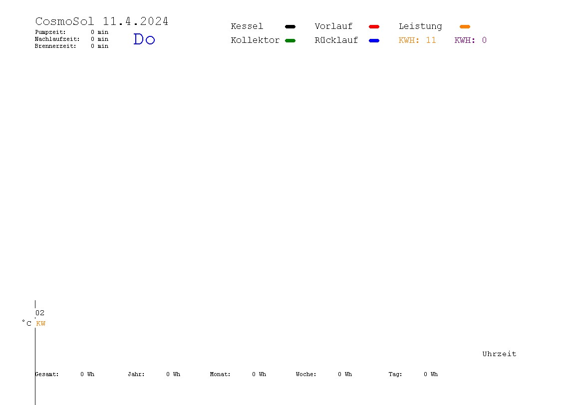Screen dimensions: 573x405
Task: Click the Gesamt label
Action: point(47,374)
